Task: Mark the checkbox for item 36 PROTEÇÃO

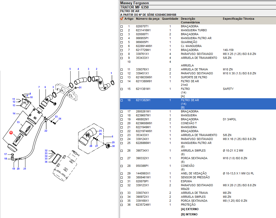Action: (x=122, y=205)
